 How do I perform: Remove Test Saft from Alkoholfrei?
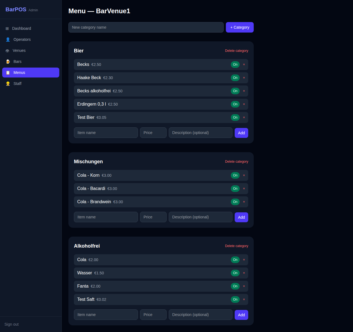click(x=244, y=299)
